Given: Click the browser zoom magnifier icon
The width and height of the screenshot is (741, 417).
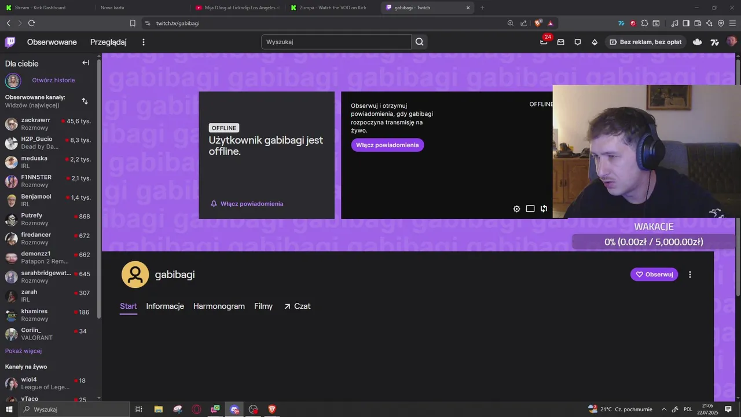Looking at the screenshot, I should pyautogui.click(x=510, y=23).
